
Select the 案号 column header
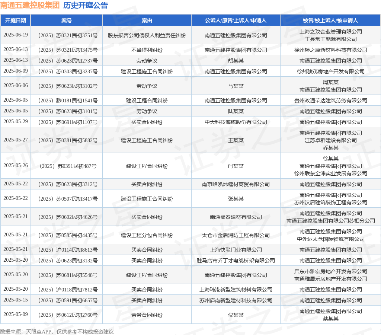(x=67, y=20)
